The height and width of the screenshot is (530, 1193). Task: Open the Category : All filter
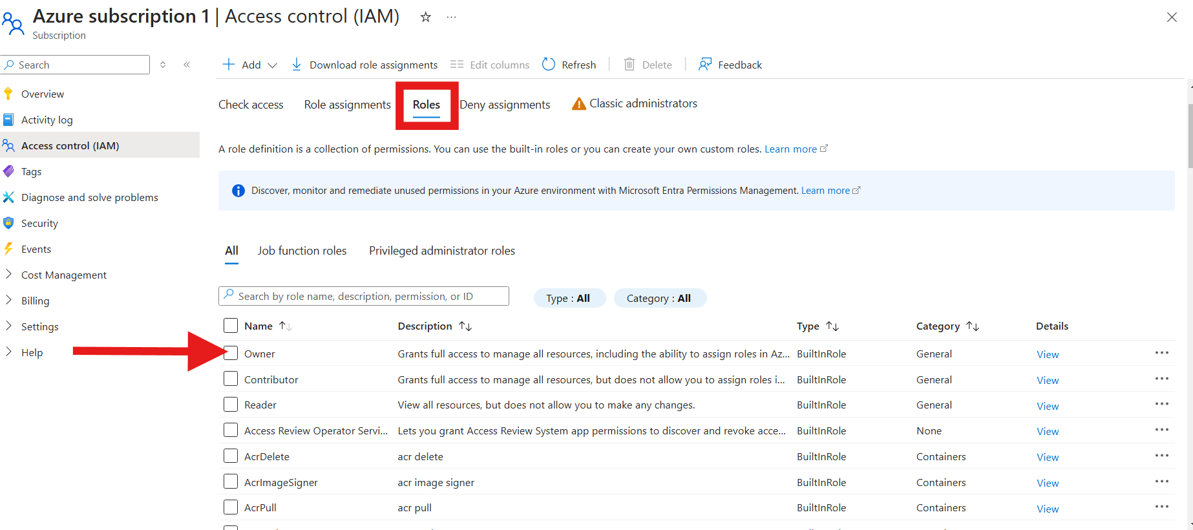pyautogui.click(x=660, y=298)
